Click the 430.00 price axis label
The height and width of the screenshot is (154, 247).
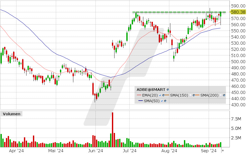[x=238, y=105]
